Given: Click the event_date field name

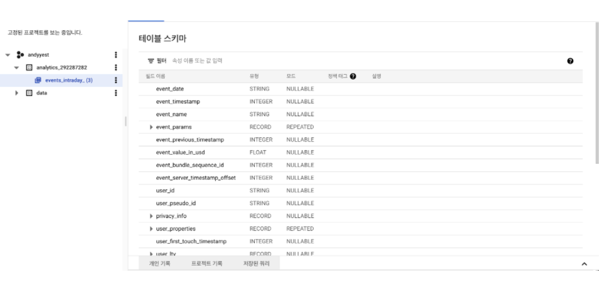Looking at the screenshot, I should (x=170, y=89).
